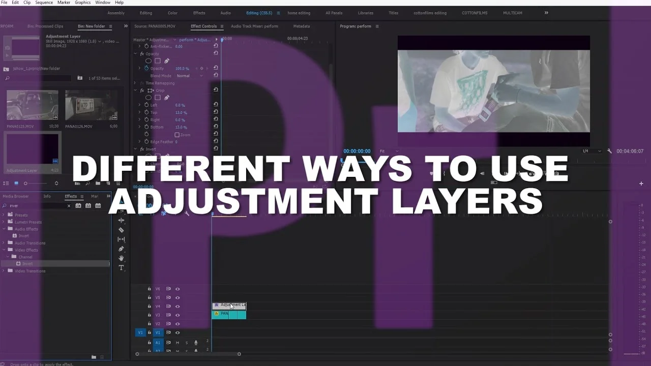Open the Graphics menu
This screenshot has height=366, width=651.
pyautogui.click(x=82, y=3)
